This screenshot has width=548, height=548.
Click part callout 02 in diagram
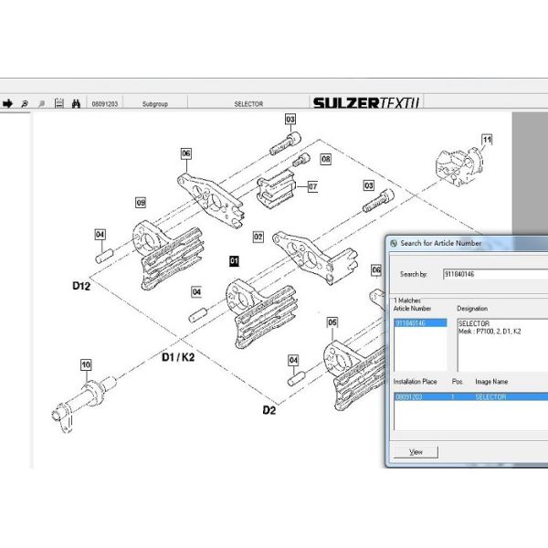258,237
